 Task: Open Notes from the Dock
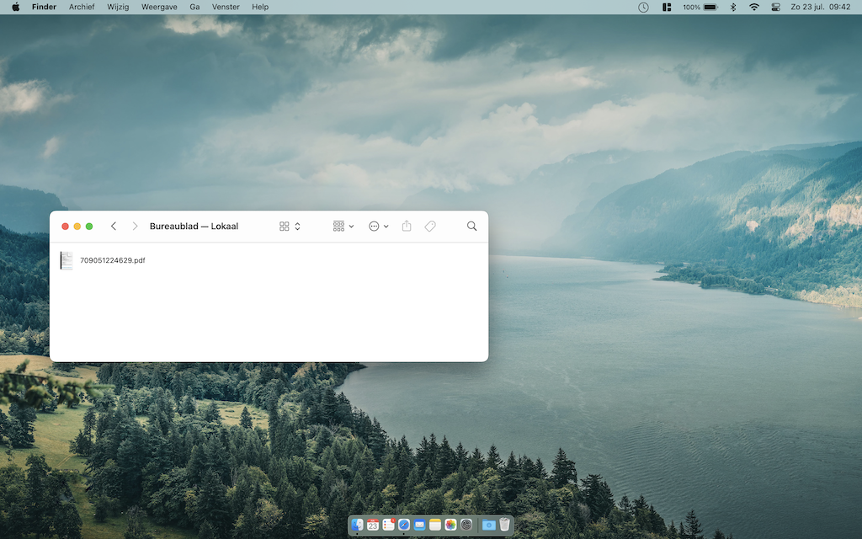pos(435,525)
